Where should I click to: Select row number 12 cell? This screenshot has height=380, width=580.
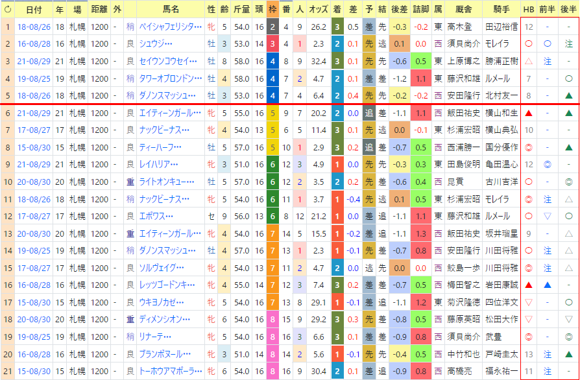click(x=8, y=216)
